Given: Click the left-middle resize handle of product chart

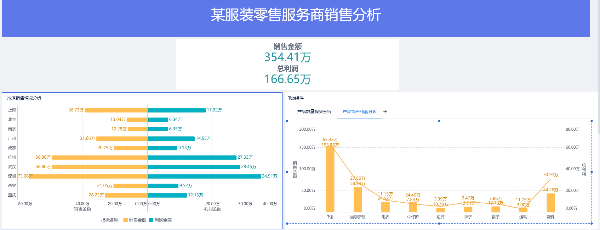Looking at the screenshot, I should pos(287,172).
